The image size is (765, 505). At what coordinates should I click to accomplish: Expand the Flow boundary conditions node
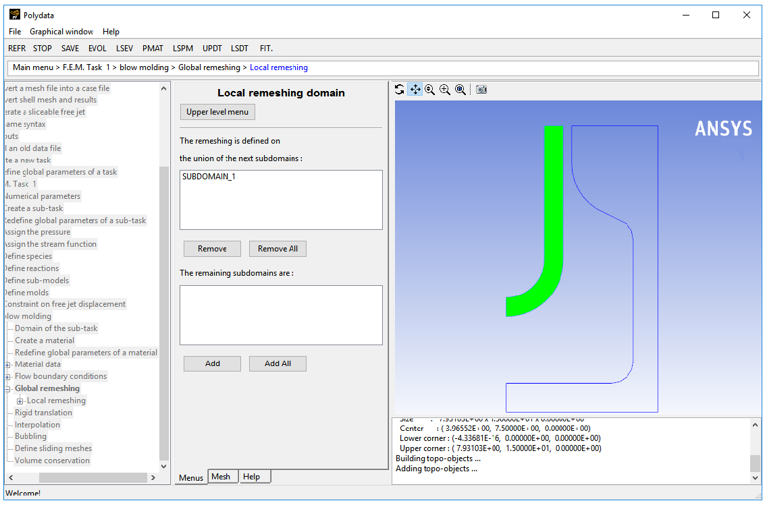point(7,377)
